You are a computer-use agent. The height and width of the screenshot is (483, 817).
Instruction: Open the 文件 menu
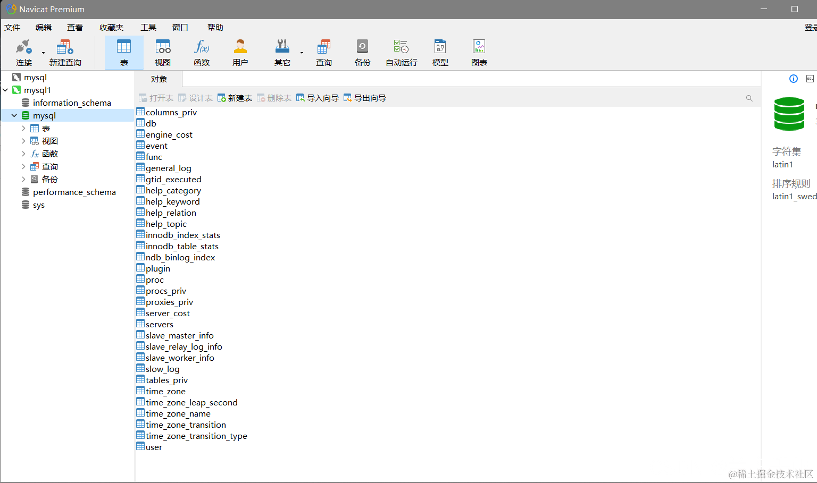pos(12,28)
